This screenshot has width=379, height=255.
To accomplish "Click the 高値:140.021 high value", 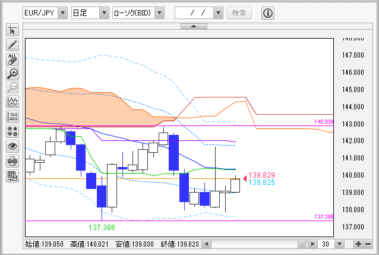I will 90,244.
